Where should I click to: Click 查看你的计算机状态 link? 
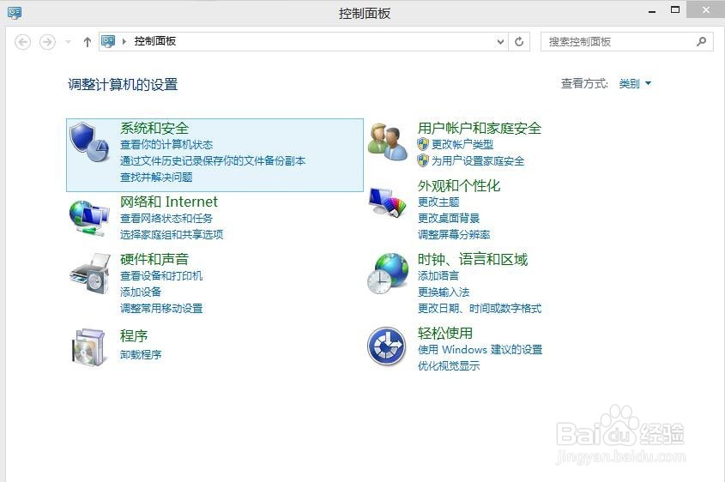[166, 145]
